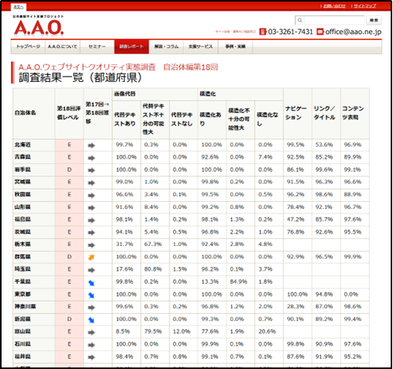
Task: Click the orange up arrow for 群馬県
Action: (x=91, y=257)
